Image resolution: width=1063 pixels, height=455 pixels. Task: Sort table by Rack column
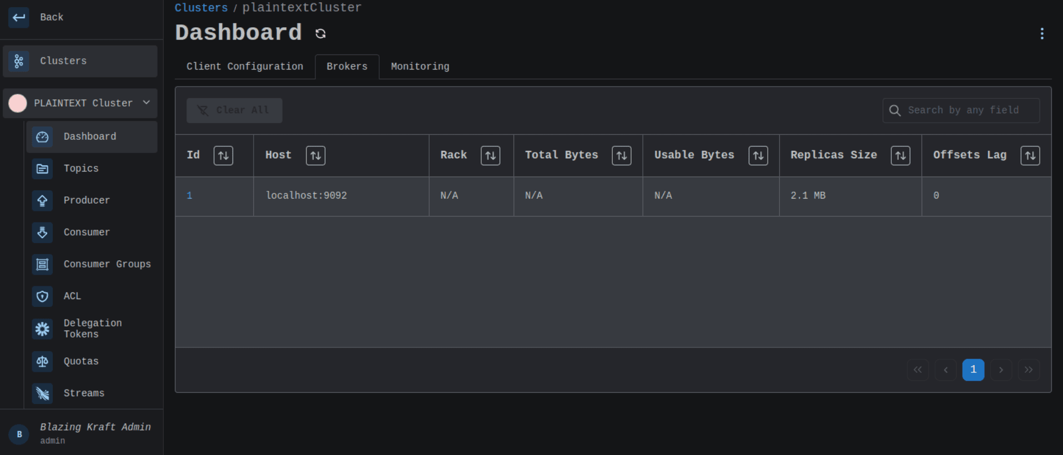pyautogui.click(x=490, y=155)
